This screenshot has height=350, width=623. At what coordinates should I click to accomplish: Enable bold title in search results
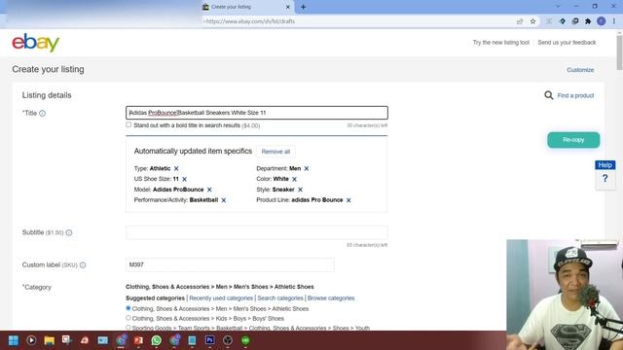click(x=128, y=124)
